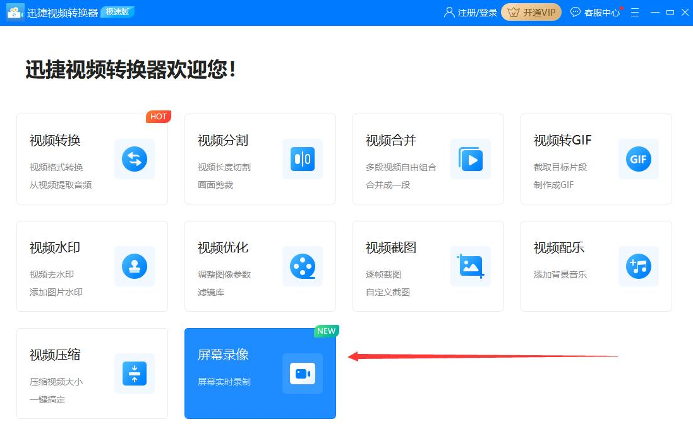Open the 视频优化 card title
Screen dimensions: 693x424
click(x=223, y=247)
